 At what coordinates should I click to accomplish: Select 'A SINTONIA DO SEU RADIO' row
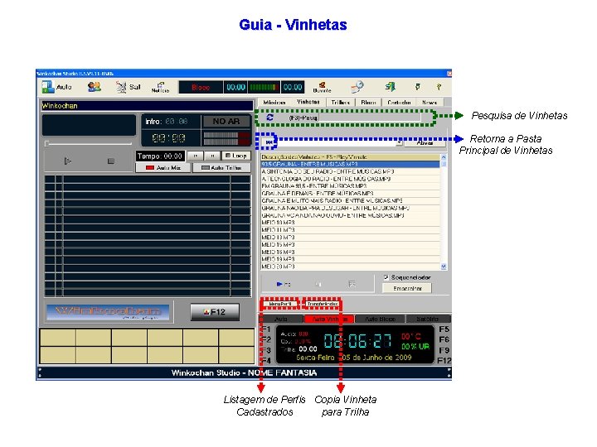(350, 171)
